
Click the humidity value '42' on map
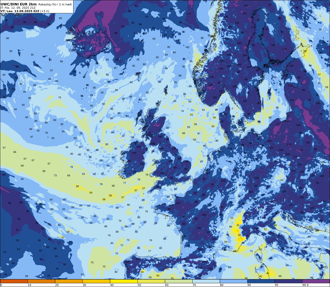point(261,276)
